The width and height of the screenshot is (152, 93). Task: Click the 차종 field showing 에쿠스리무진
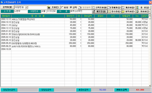click(81, 11)
